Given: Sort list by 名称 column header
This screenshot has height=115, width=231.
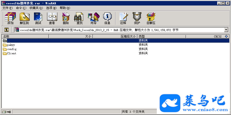Looking at the screenshot, I should click(25, 36).
